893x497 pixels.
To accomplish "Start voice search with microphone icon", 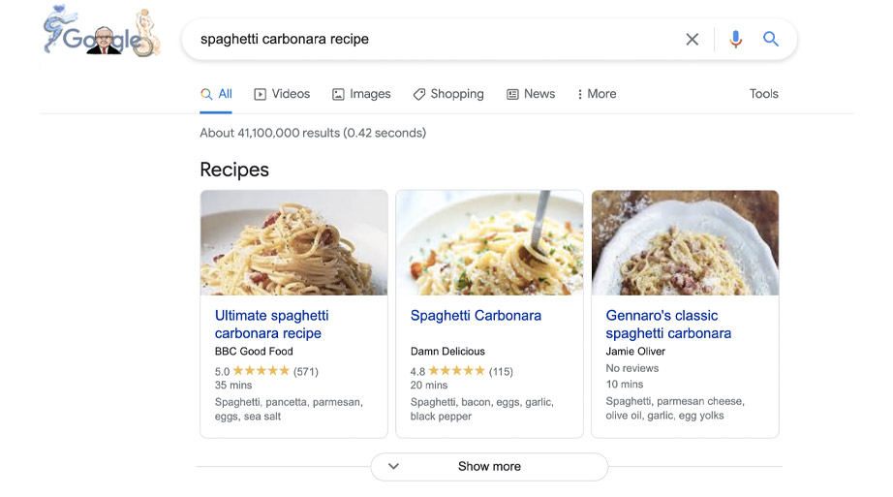I will coord(735,40).
